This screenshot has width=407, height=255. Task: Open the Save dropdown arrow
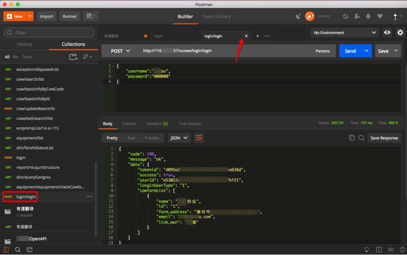pyautogui.click(x=396, y=51)
